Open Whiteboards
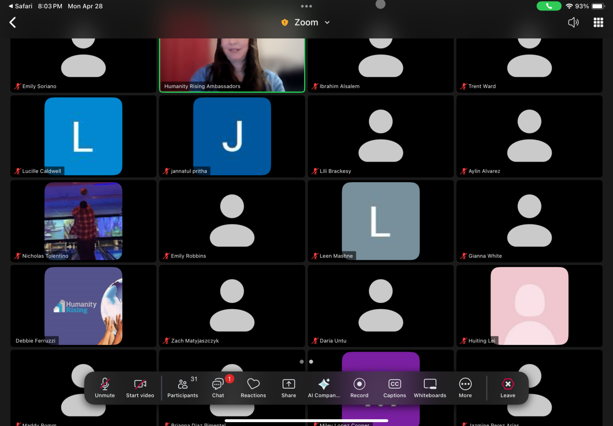The width and height of the screenshot is (613, 426). click(x=430, y=388)
